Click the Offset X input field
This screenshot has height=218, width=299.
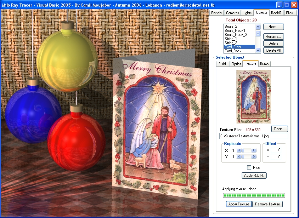coord(276,150)
